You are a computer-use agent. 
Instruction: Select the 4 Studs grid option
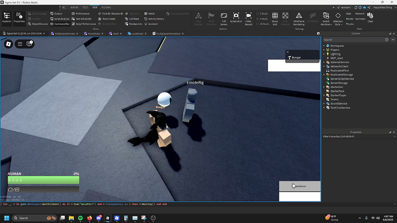[262, 19]
